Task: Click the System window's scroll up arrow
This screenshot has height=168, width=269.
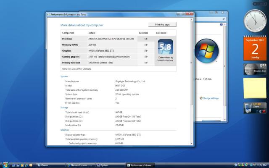Action: tap(225, 24)
